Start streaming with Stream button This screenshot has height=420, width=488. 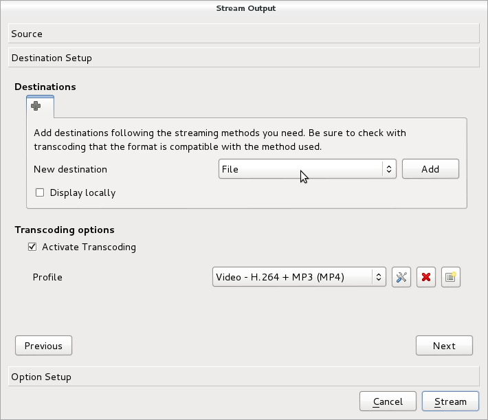450,401
